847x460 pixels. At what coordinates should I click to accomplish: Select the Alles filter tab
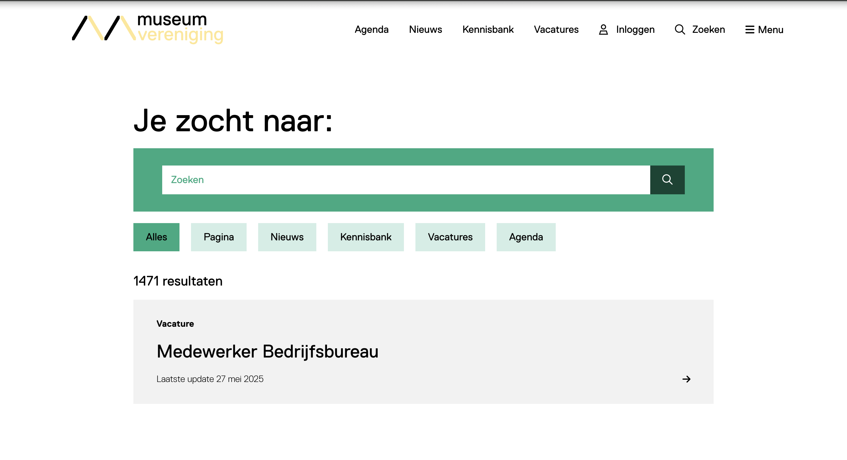click(x=156, y=237)
